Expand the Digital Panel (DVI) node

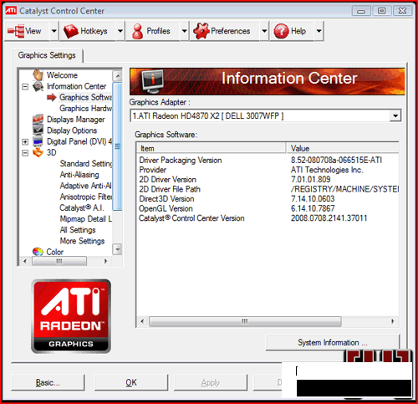click(x=25, y=141)
